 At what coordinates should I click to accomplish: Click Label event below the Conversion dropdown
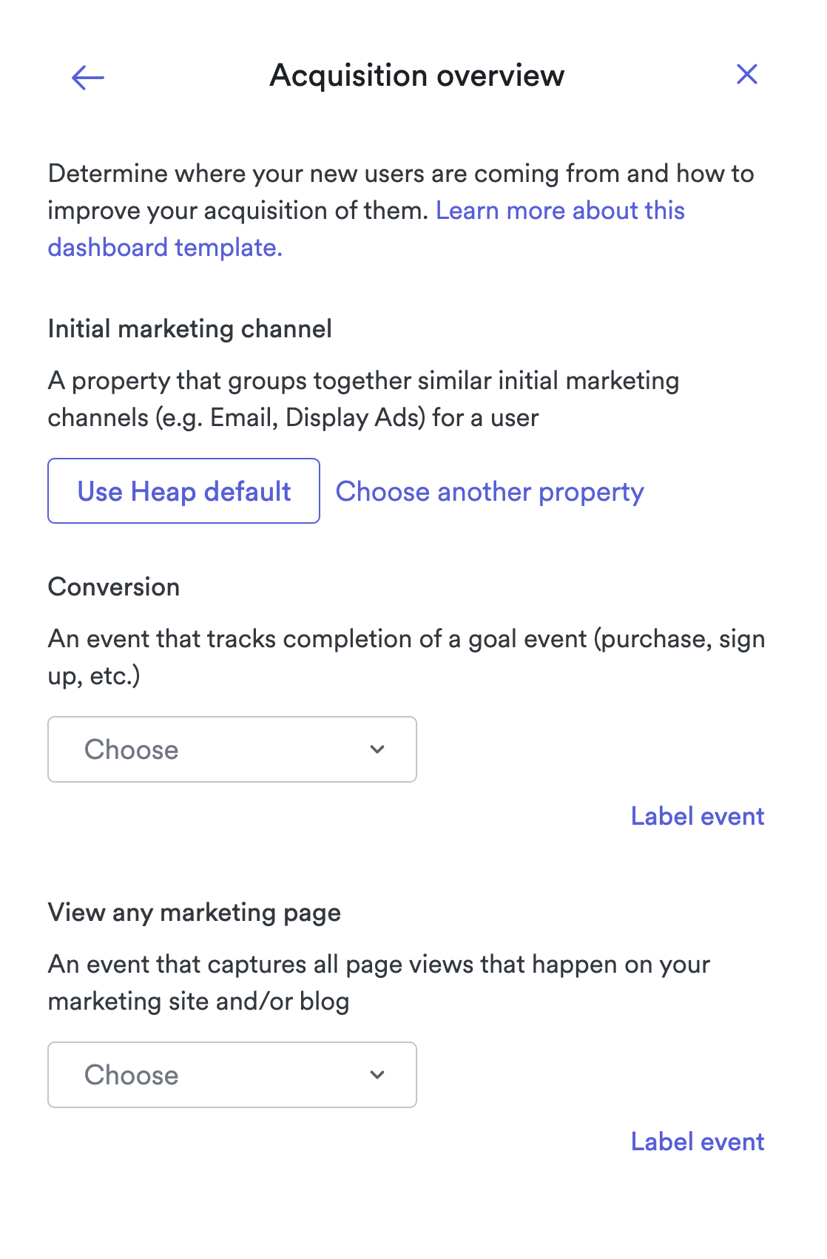(x=697, y=816)
